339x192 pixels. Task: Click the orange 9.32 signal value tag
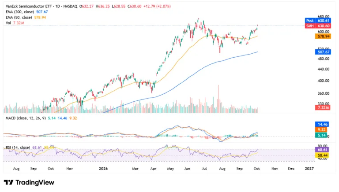pyautogui.click(x=321, y=129)
